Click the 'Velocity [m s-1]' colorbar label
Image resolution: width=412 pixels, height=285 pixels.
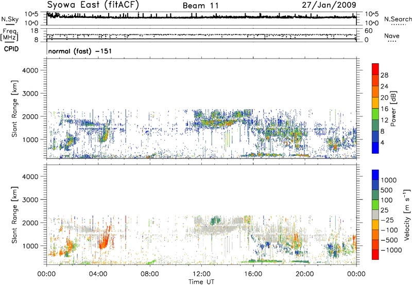pyautogui.click(x=407, y=215)
